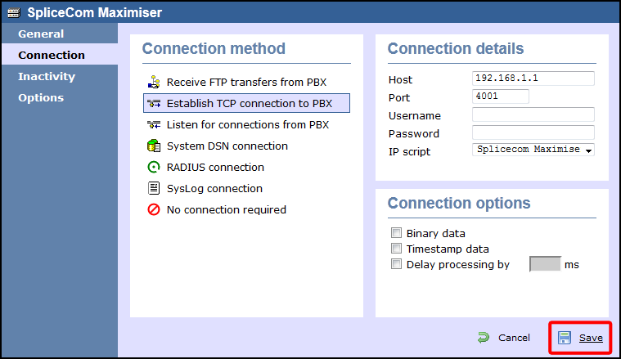The height and width of the screenshot is (359, 621).
Task: Pick the SysLog connection icon
Action: pos(153,189)
